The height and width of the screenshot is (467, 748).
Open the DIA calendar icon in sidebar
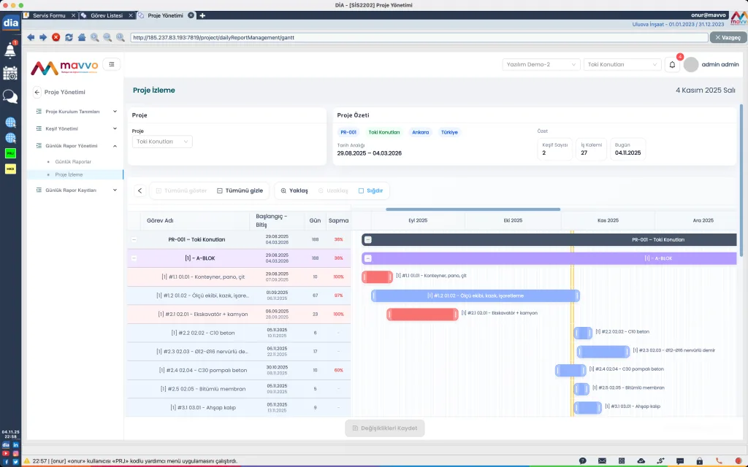coord(10,73)
